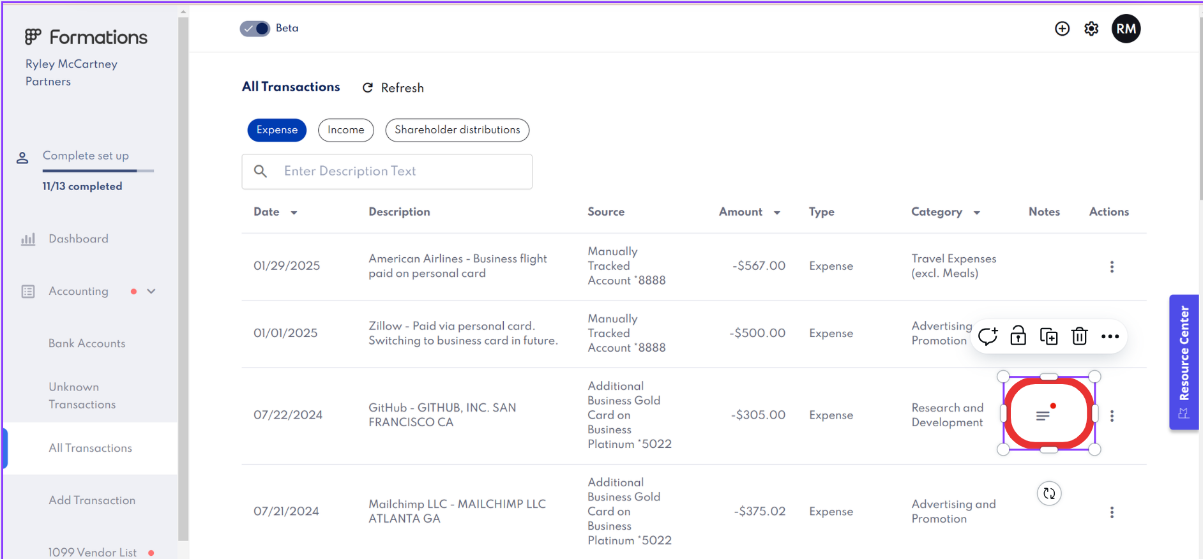This screenshot has height=559, width=1203.
Task: Focus the Enter Description Text search field
Action: click(x=387, y=172)
